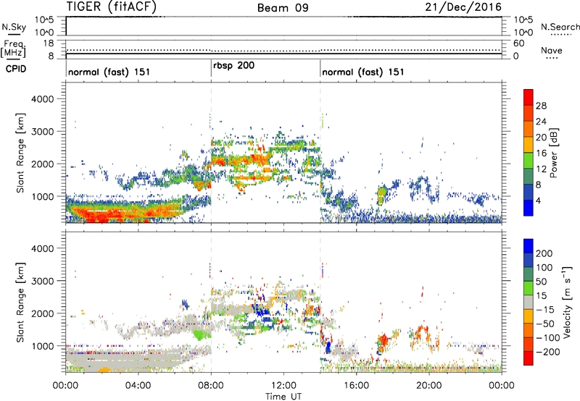Click the N.Sky legend label
This screenshot has height=401, width=580.
click(14, 27)
